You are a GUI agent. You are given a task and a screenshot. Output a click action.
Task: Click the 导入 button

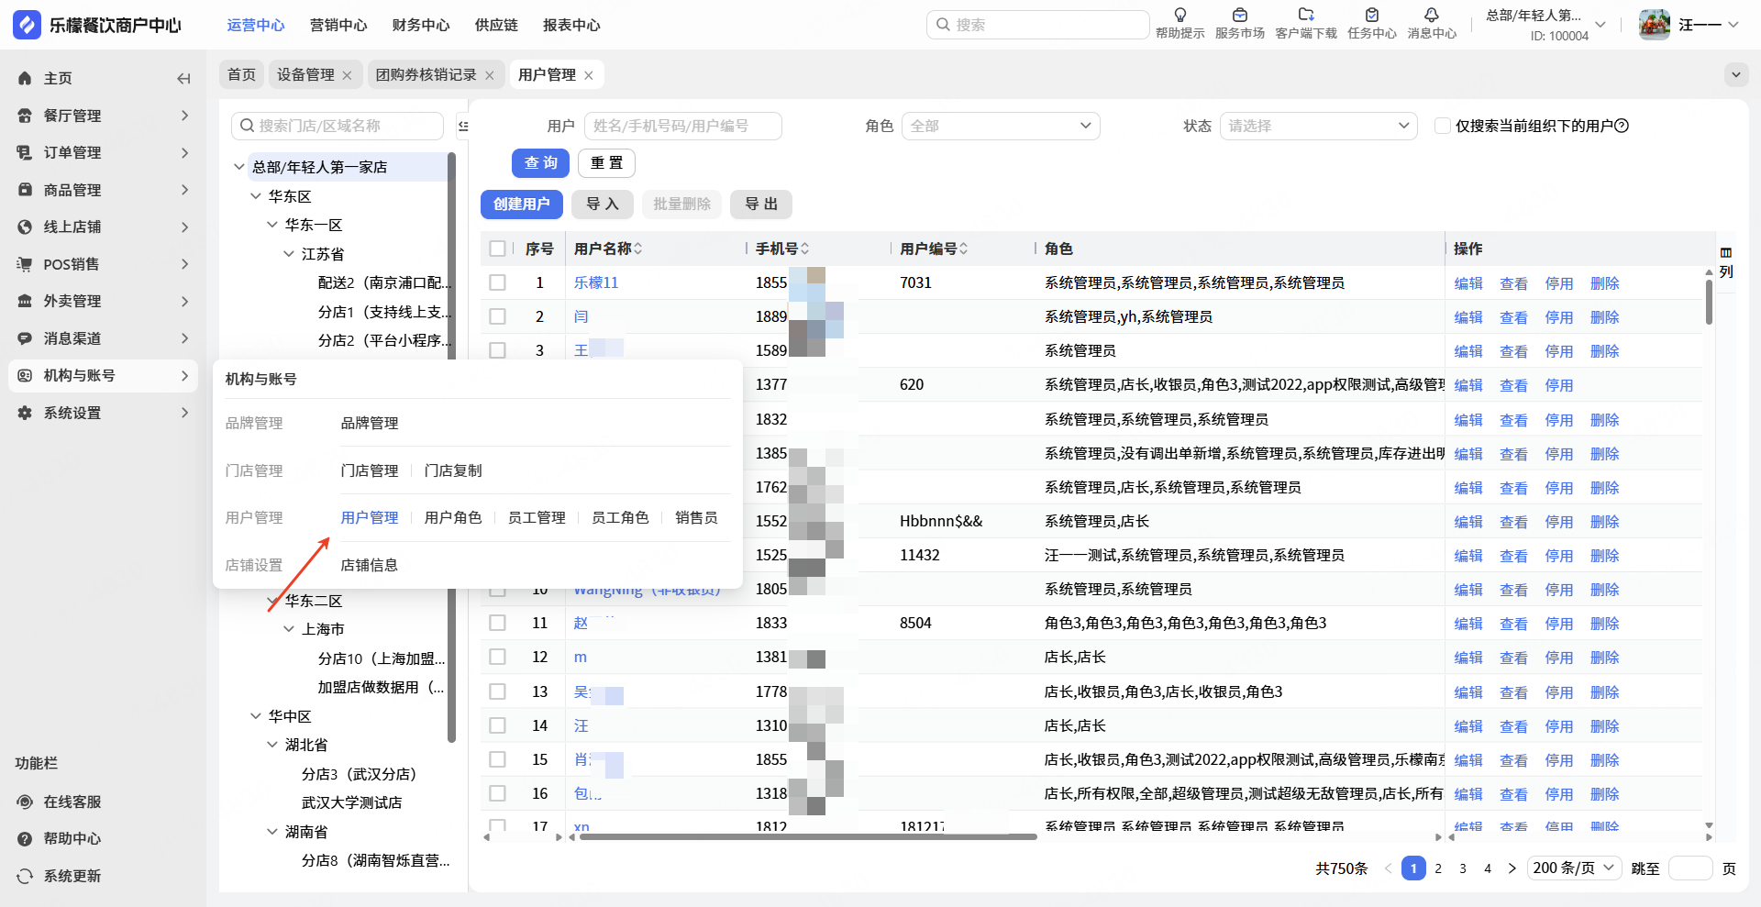coord(603,204)
